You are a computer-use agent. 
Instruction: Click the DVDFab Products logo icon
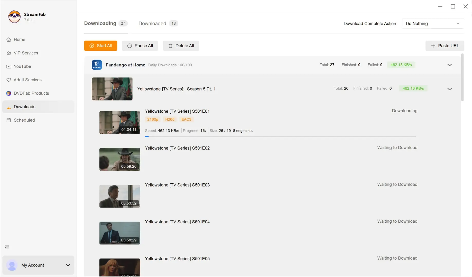[x=9, y=93]
